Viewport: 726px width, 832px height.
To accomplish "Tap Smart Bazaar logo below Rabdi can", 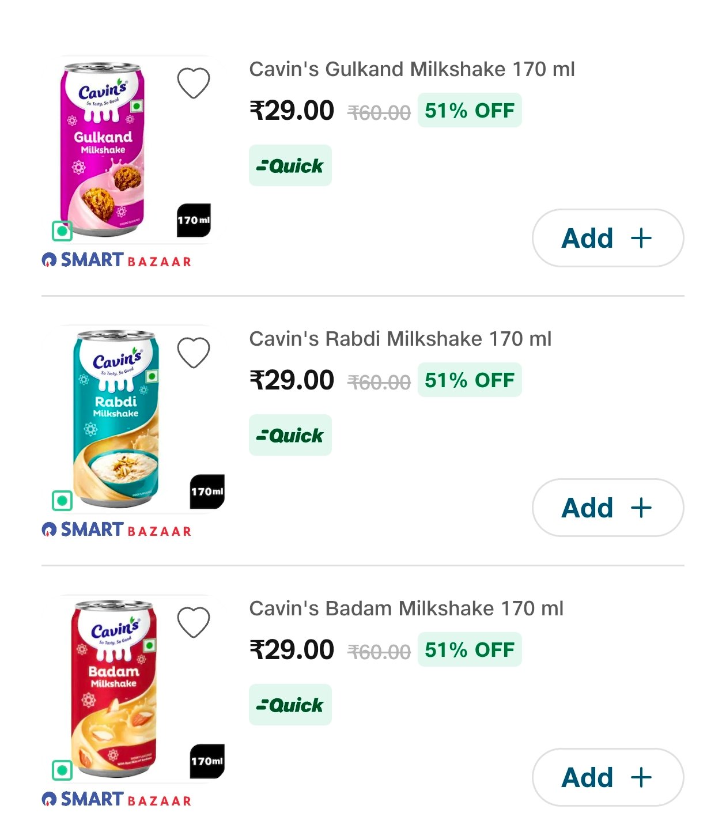I will pos(116,530).
